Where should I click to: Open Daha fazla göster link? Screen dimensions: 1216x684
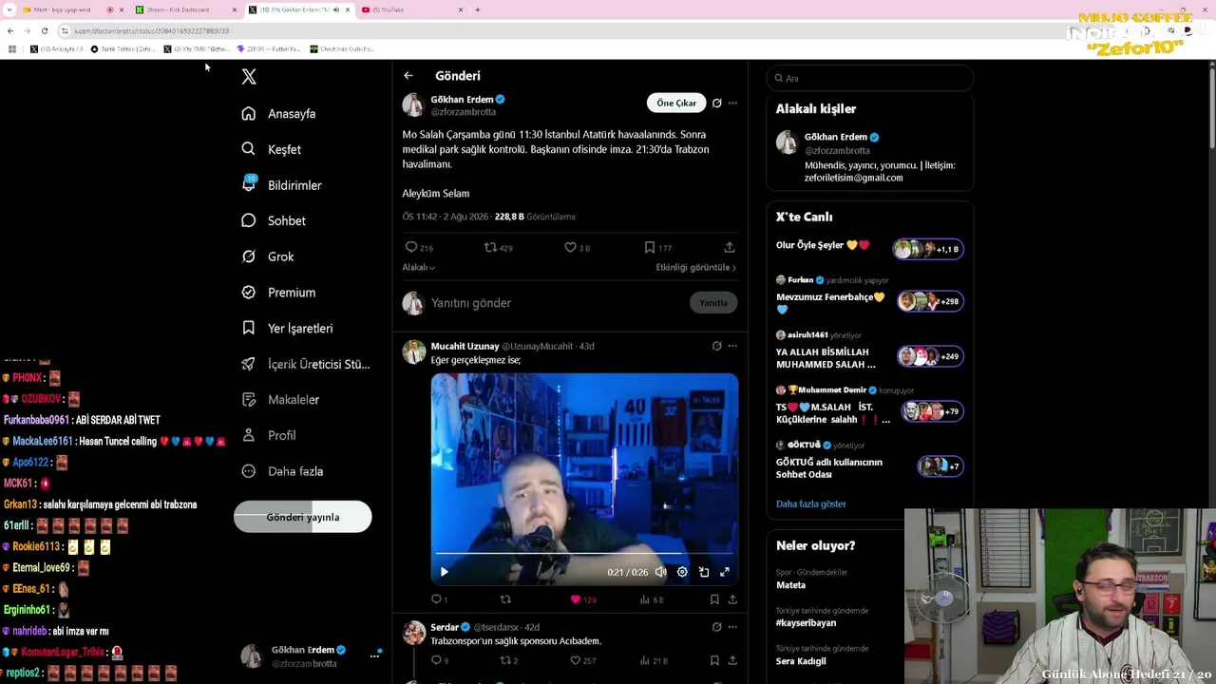point(810,504)
